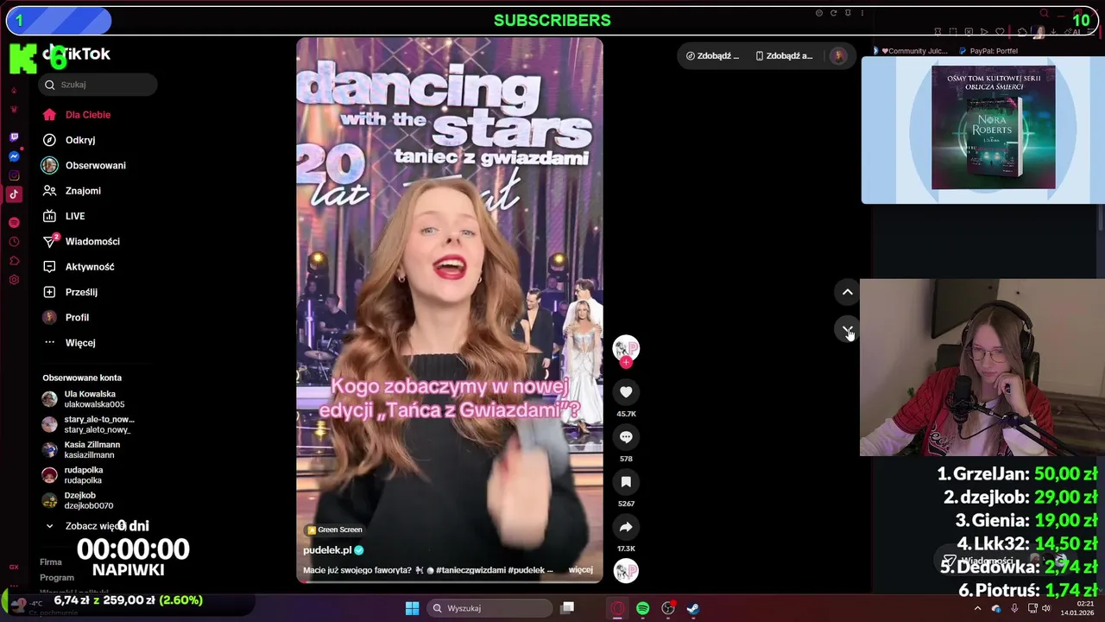Expand the video caption with więcej
The image size is (1105, 622).
pyautogui.click(x=580, y=570)
